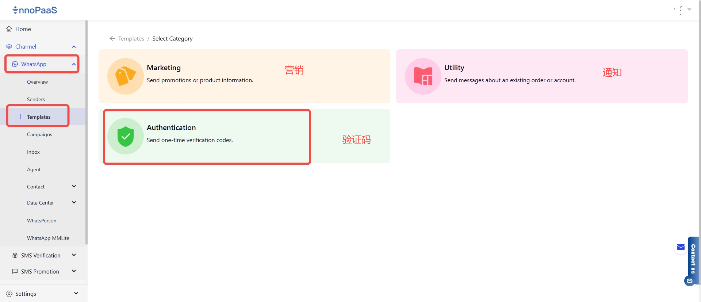This screenshot has height=302, width=701.
Task: Go to Senders in the sidebar
Action: [36, 99]
